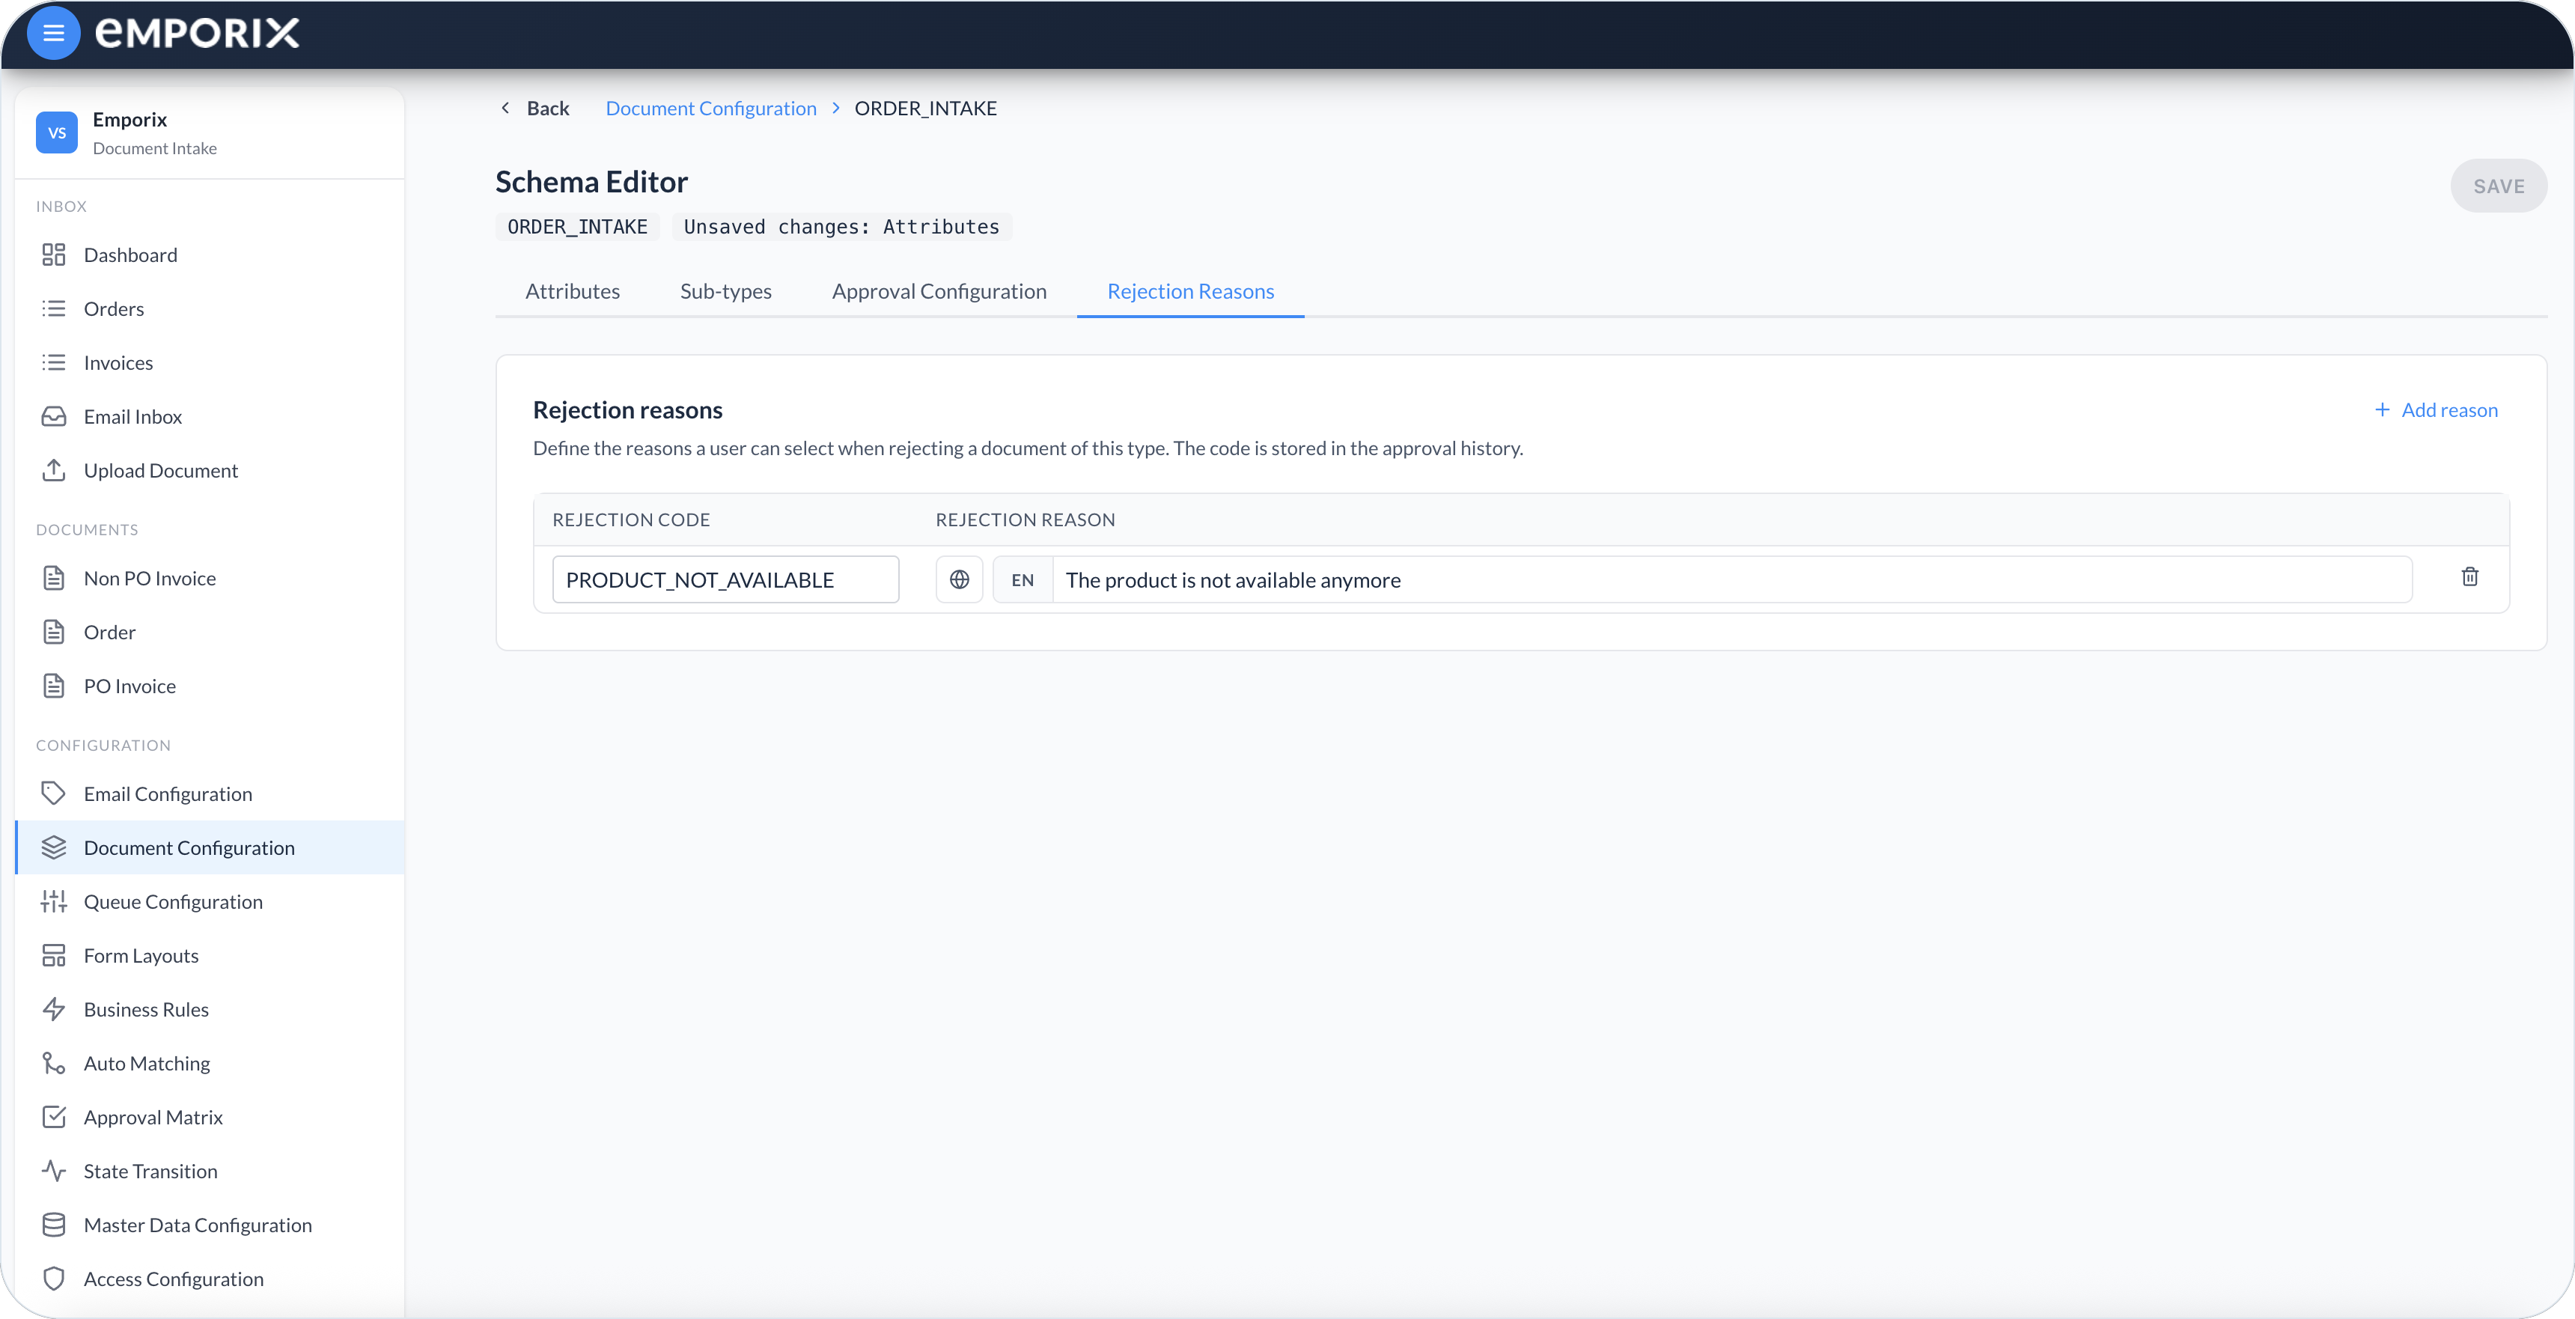The image size is (2575, 1319).
Task: Click the Email Configuration tag icon
Action: pyautogui.click(x=54, y=794)
